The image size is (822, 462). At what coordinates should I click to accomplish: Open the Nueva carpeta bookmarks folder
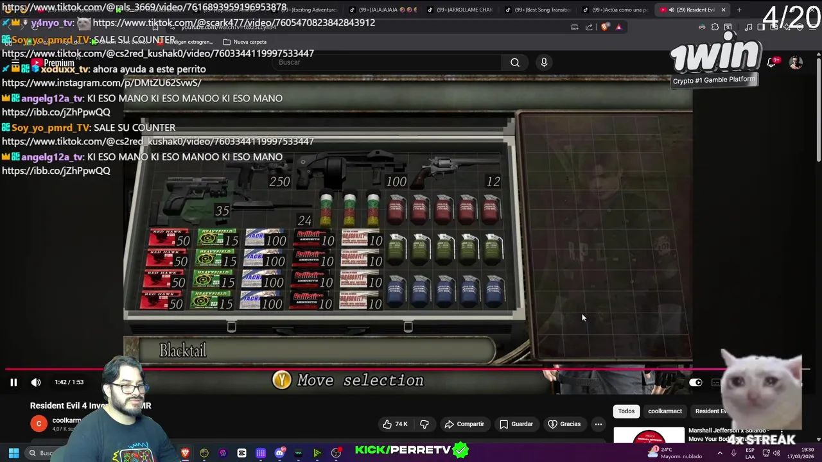(245, 42)
